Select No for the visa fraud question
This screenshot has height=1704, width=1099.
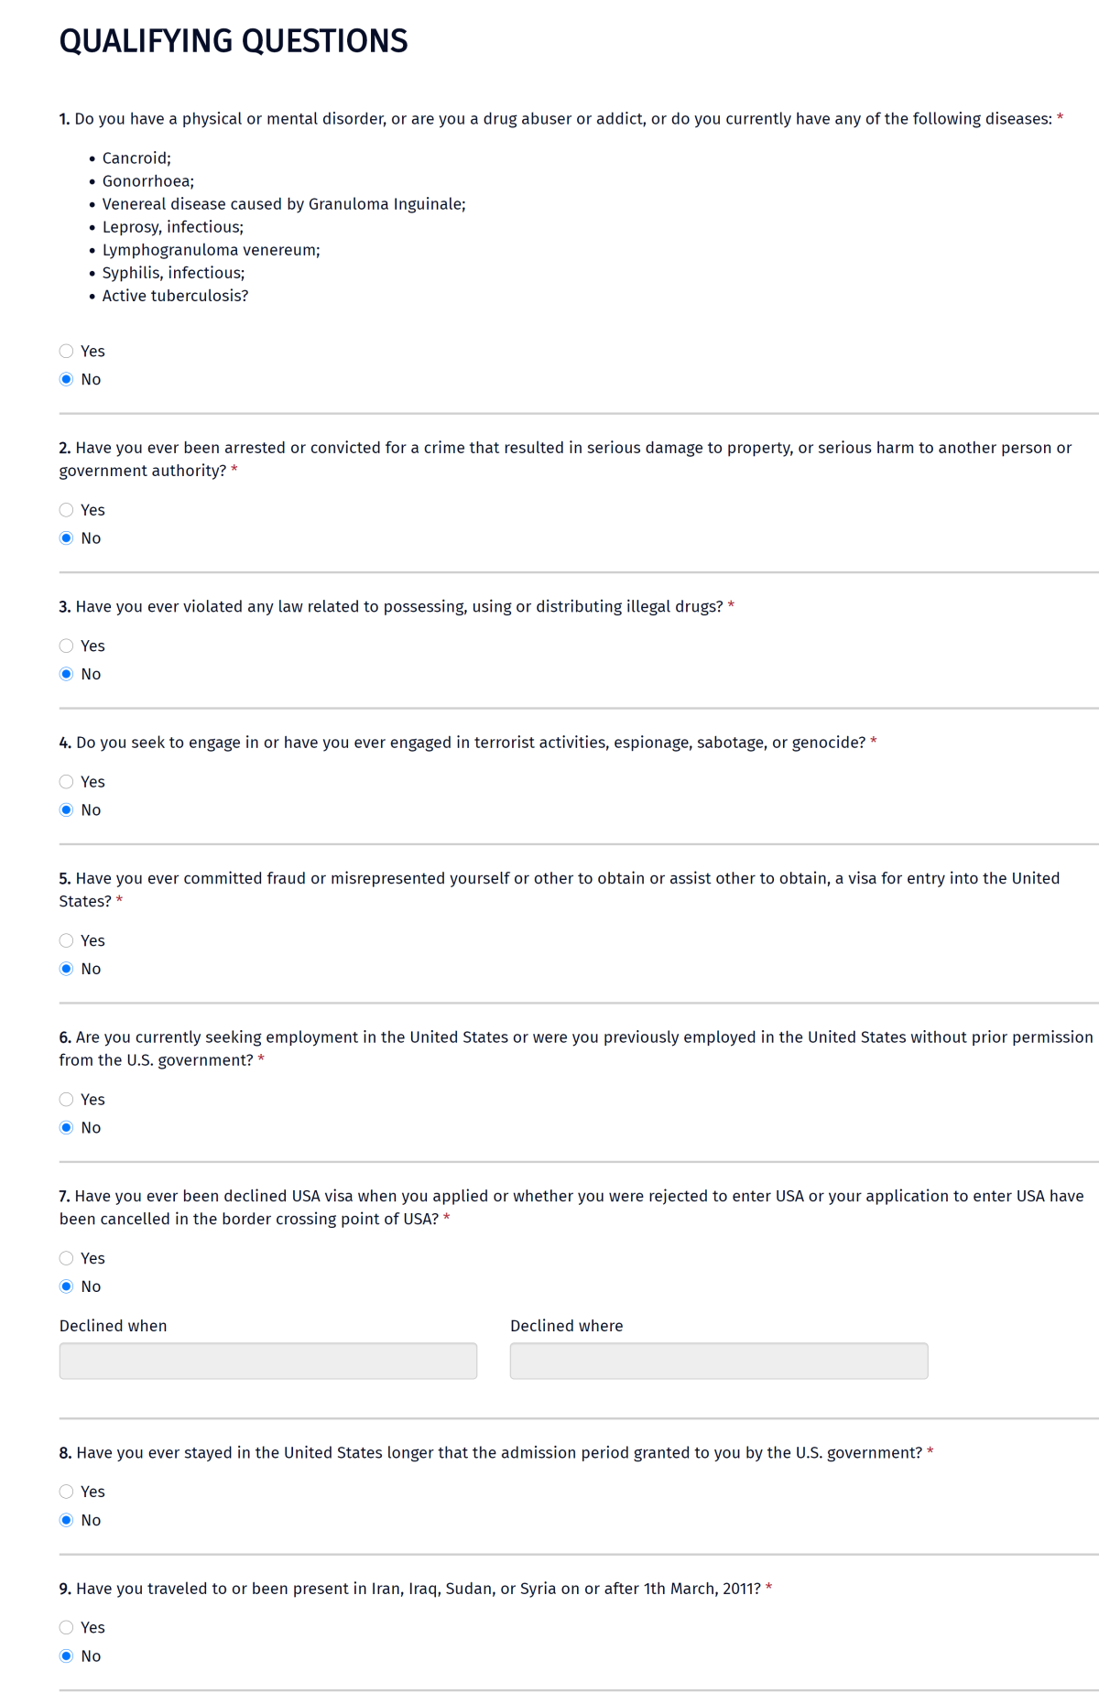coord(67,968)
